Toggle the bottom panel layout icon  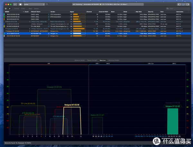tap(183, 4)
